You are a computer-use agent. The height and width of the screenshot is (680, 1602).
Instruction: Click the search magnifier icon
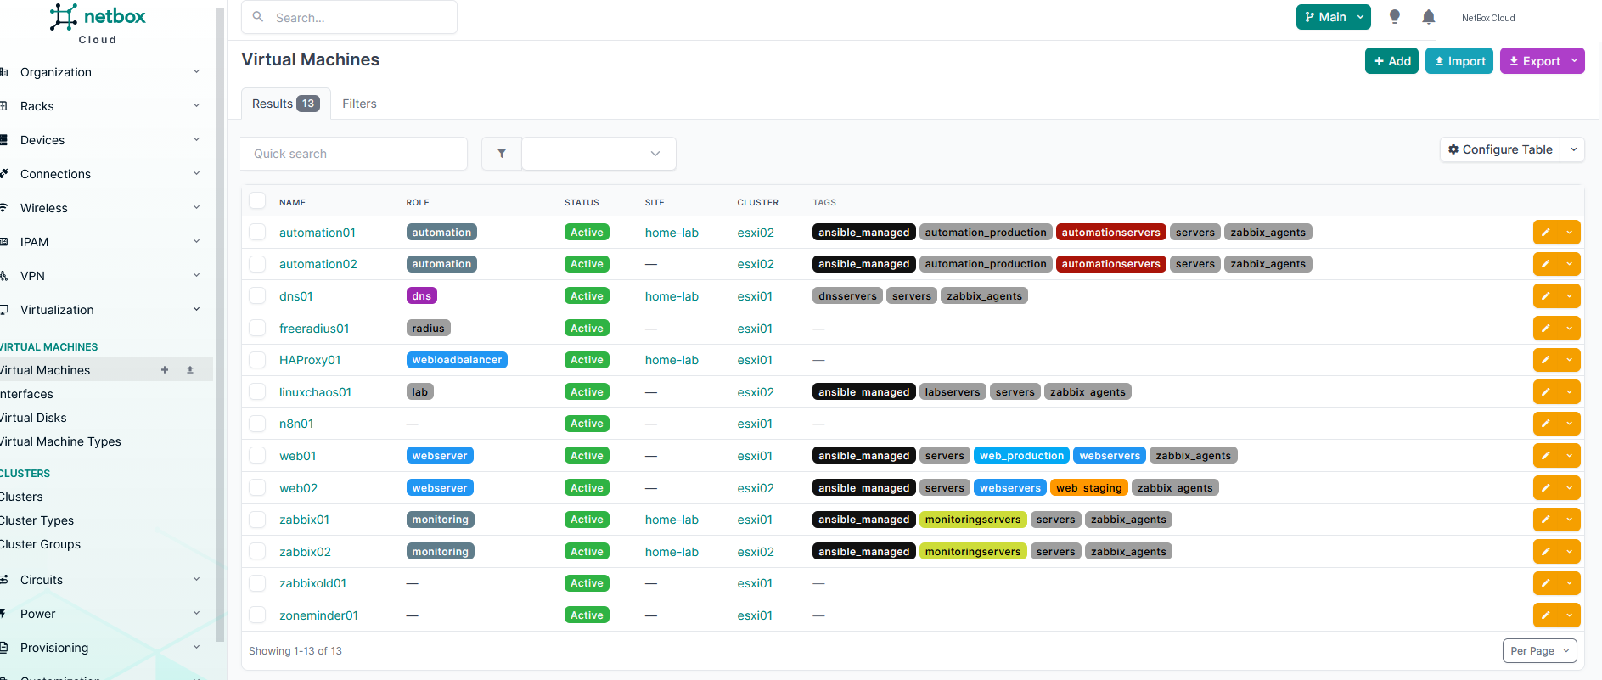click(258, 17)
